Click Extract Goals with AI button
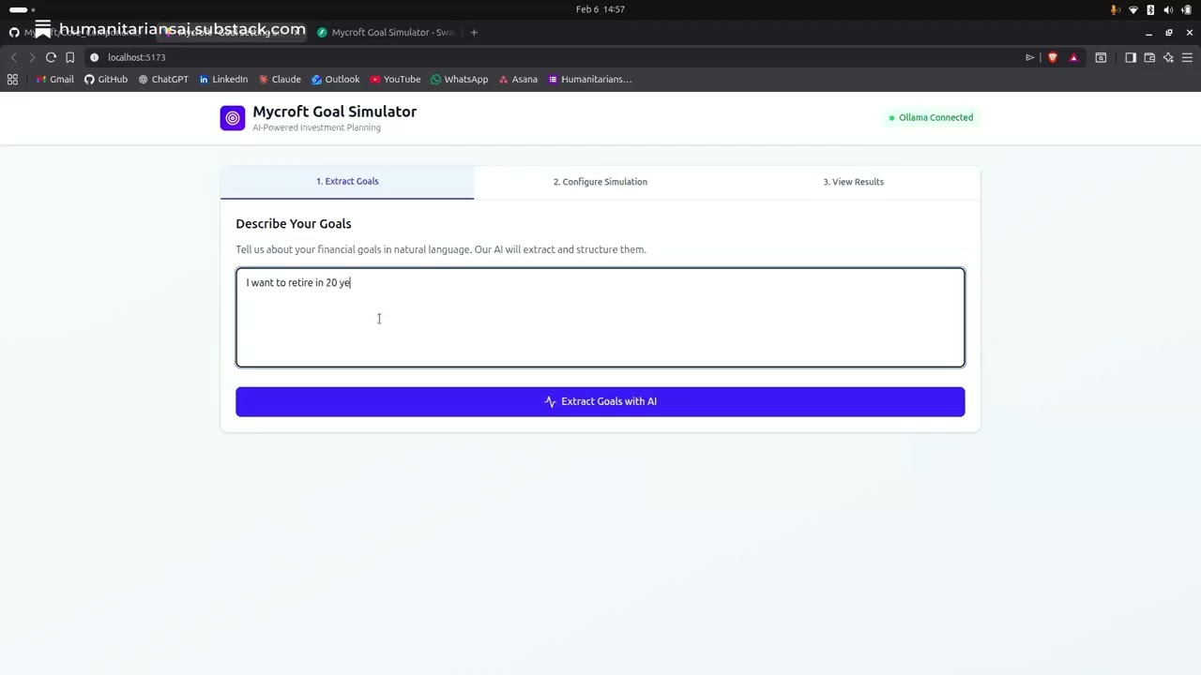The image size is (1201, 675). (600, 401)
